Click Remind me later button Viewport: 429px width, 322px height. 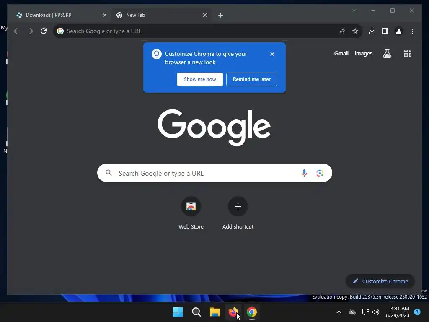click(x=252, y=79)
